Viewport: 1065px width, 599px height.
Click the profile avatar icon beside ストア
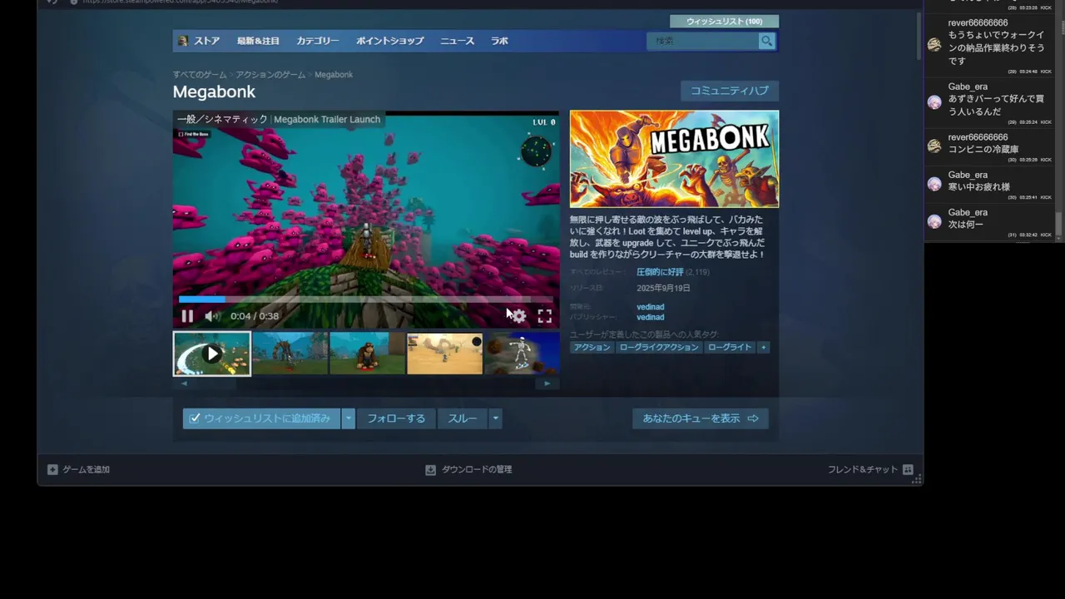point(183,41)
